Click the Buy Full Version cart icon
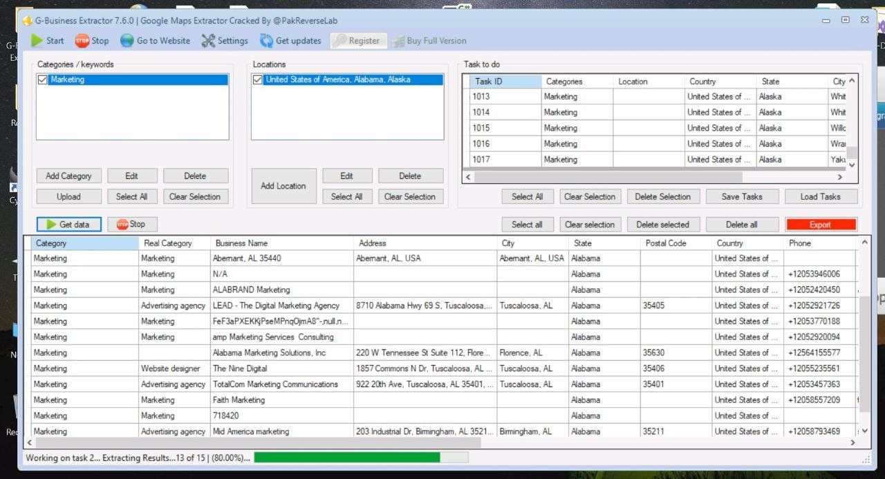Viewport: 885px width, 479px height. tap(398, 41)
